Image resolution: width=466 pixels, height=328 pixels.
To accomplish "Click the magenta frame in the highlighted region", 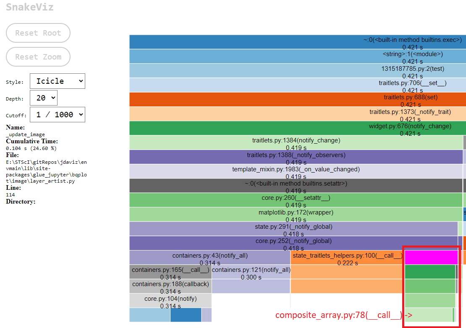I will [431, 257].
